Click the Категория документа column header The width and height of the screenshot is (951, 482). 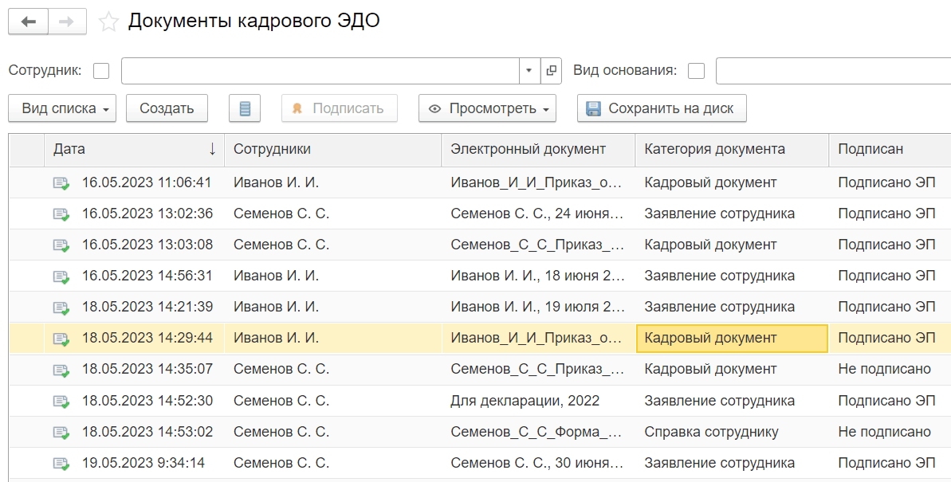714,149
